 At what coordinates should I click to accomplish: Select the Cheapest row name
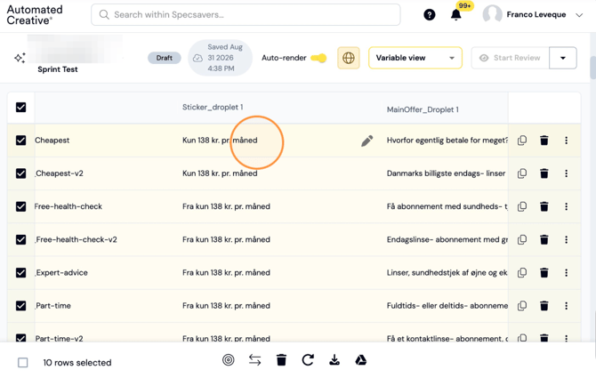click(52, 141)
